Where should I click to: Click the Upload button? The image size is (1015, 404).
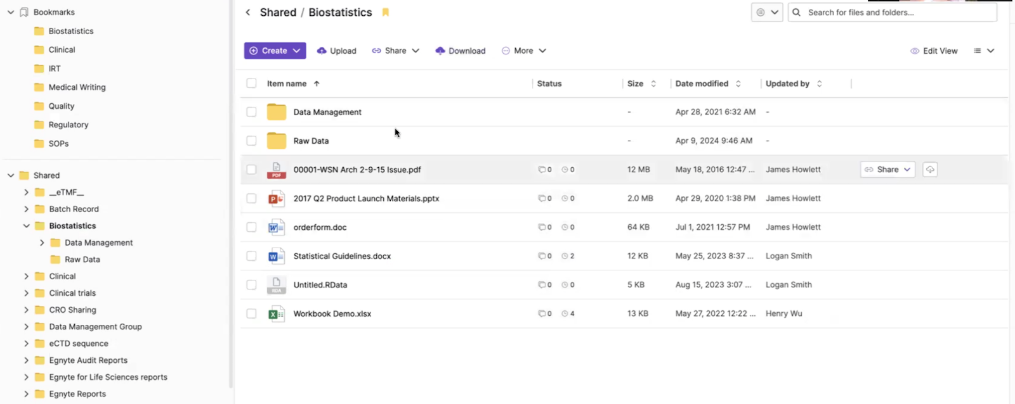[x=337, y=51]
